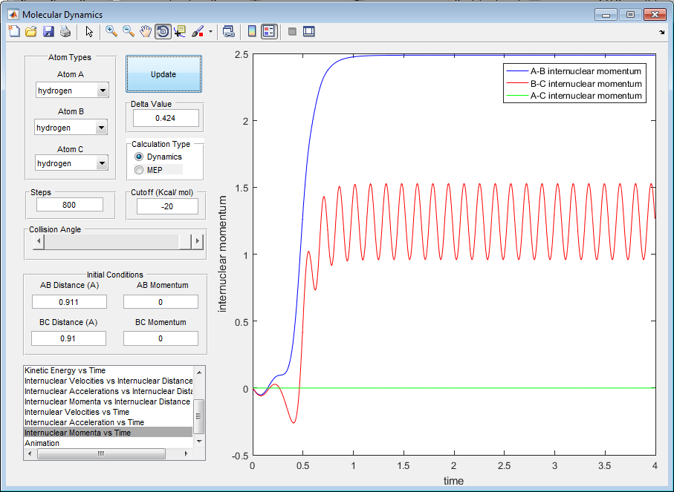Click the Update button
The height and width of the screenshot is (492, 674).
tap(163, 74)
